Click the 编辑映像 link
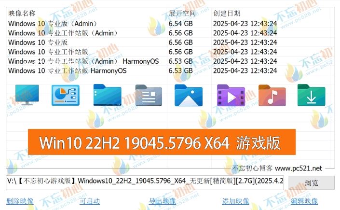This screenshot has width=340, height=210. coord(304,201)
